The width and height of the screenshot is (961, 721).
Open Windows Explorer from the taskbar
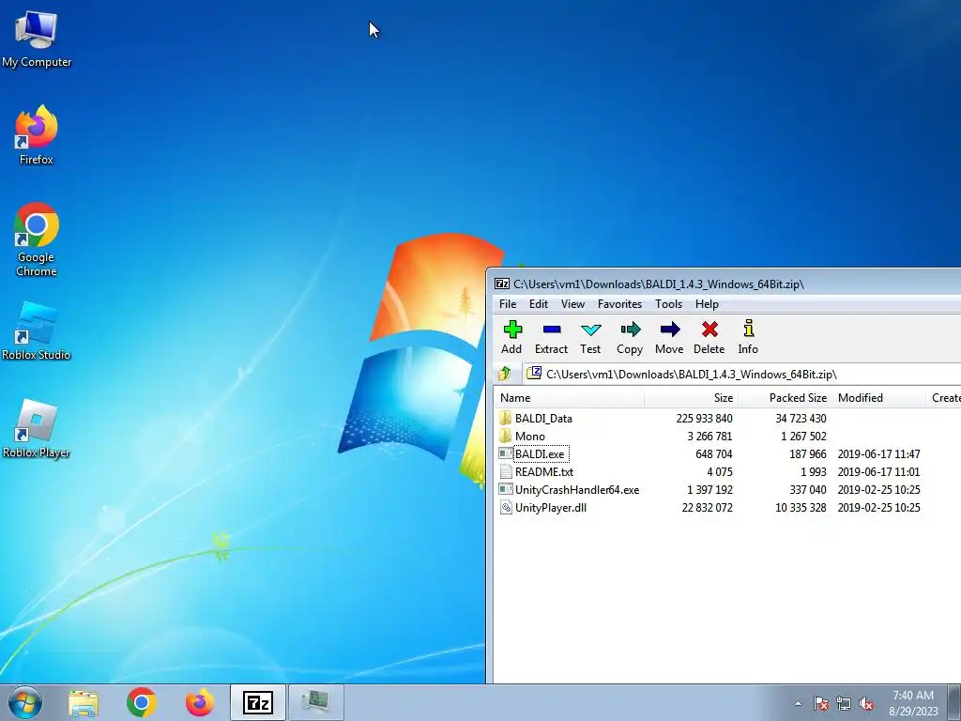click(x=84, y=702)
